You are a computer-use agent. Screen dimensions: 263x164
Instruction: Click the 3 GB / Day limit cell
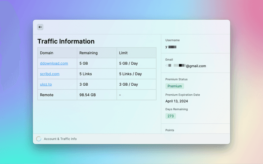[x=128, y=84]
